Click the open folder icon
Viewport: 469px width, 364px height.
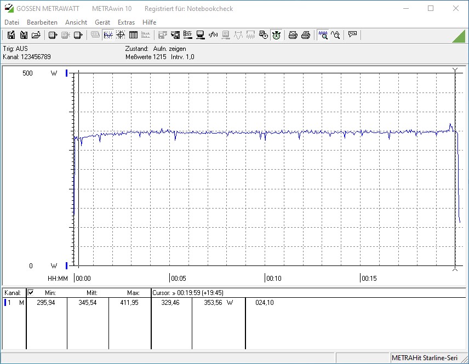coord(36,35)
